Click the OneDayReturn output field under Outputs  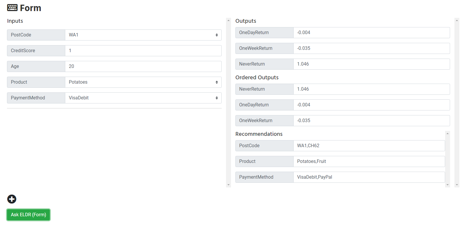(371, 33)
